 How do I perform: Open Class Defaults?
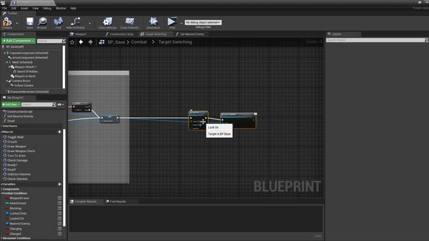coord(129,22)
